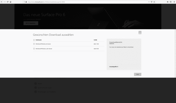Open the browser library icon

[167, 2]
